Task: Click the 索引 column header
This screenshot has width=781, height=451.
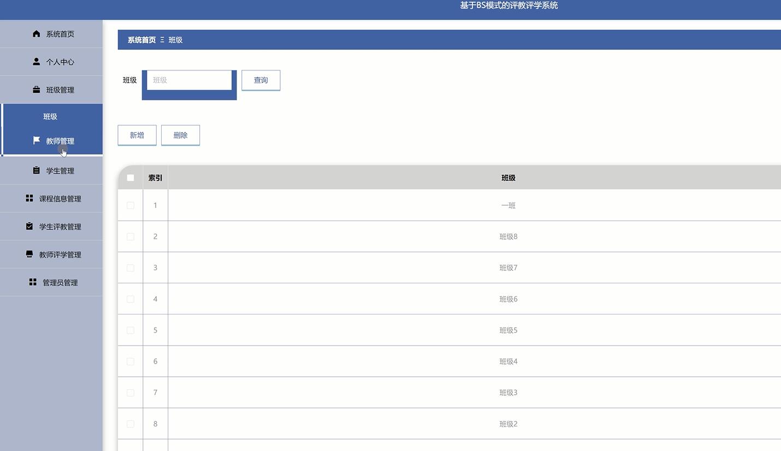Action: [x=155, y=177]
